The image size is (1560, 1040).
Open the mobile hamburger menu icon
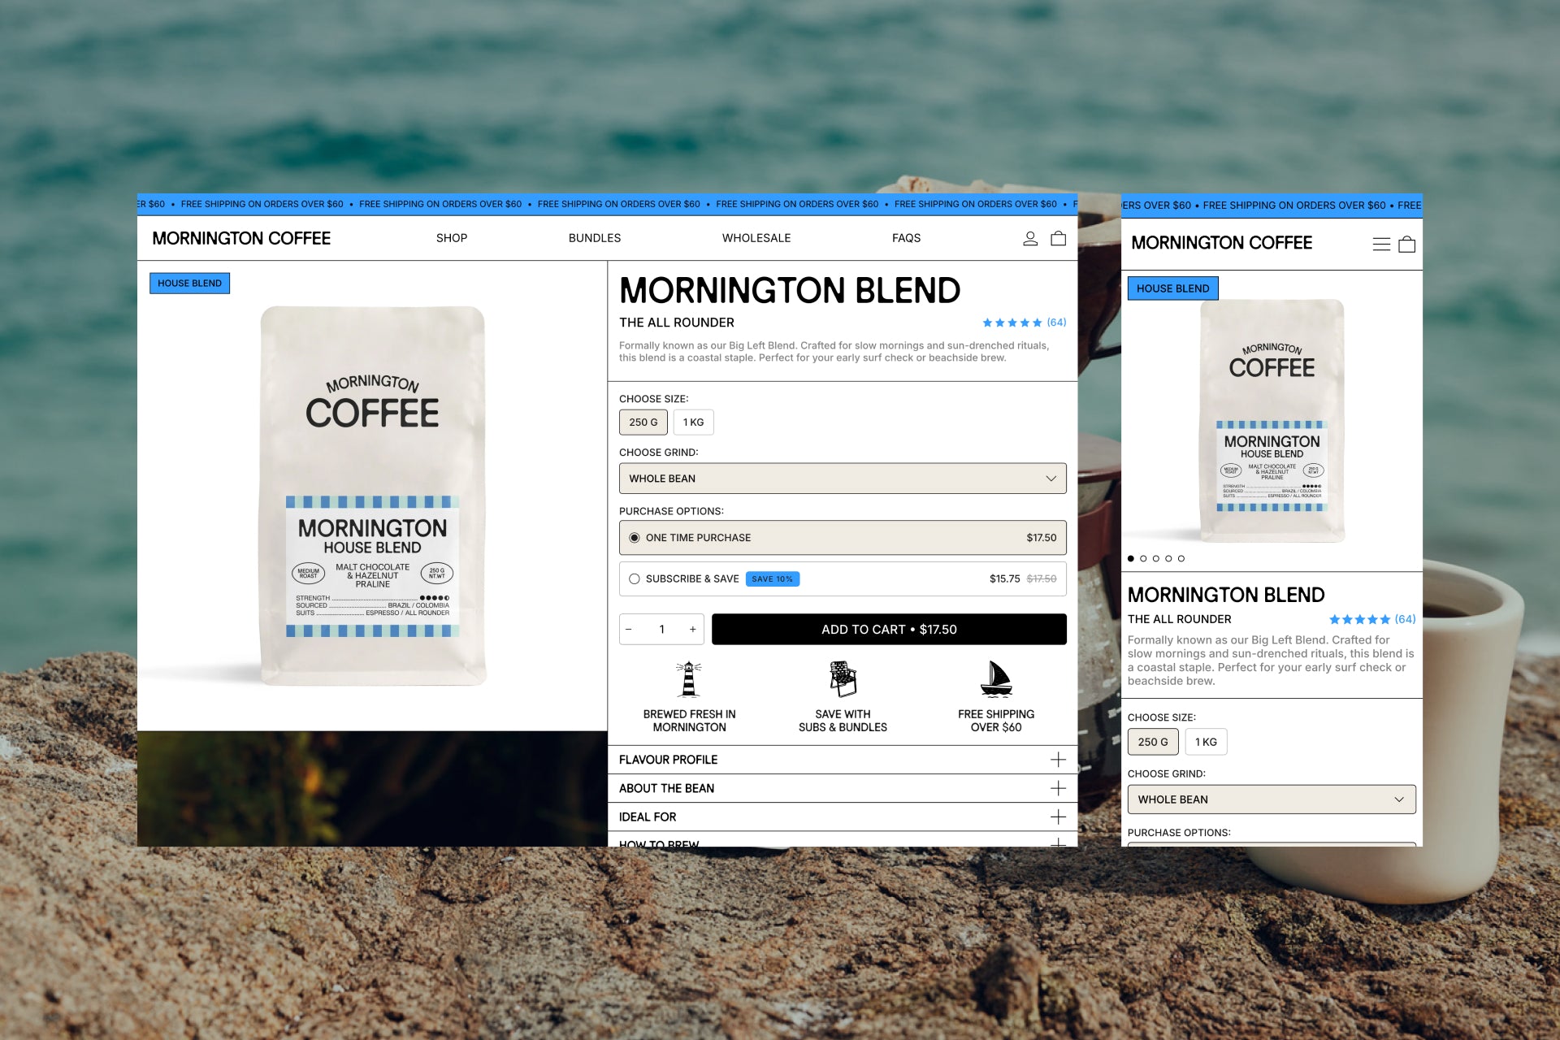pos(1381,244)
